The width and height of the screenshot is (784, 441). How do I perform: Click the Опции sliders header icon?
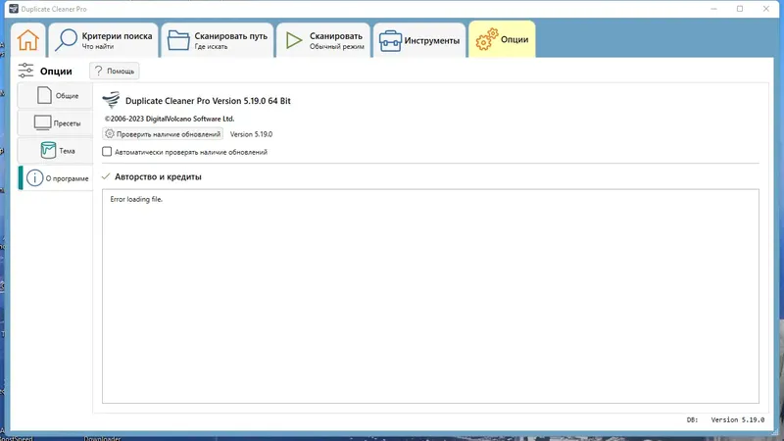[25, 71]
